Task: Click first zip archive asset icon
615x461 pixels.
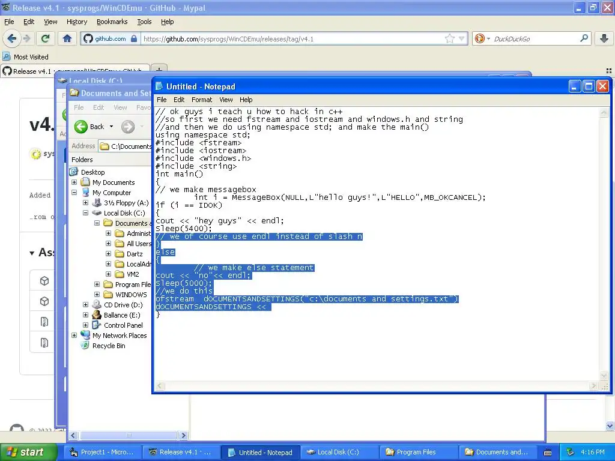Action: click(44, 322)
